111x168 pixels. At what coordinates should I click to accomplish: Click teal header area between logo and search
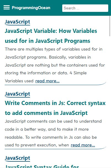coord(56,8)
